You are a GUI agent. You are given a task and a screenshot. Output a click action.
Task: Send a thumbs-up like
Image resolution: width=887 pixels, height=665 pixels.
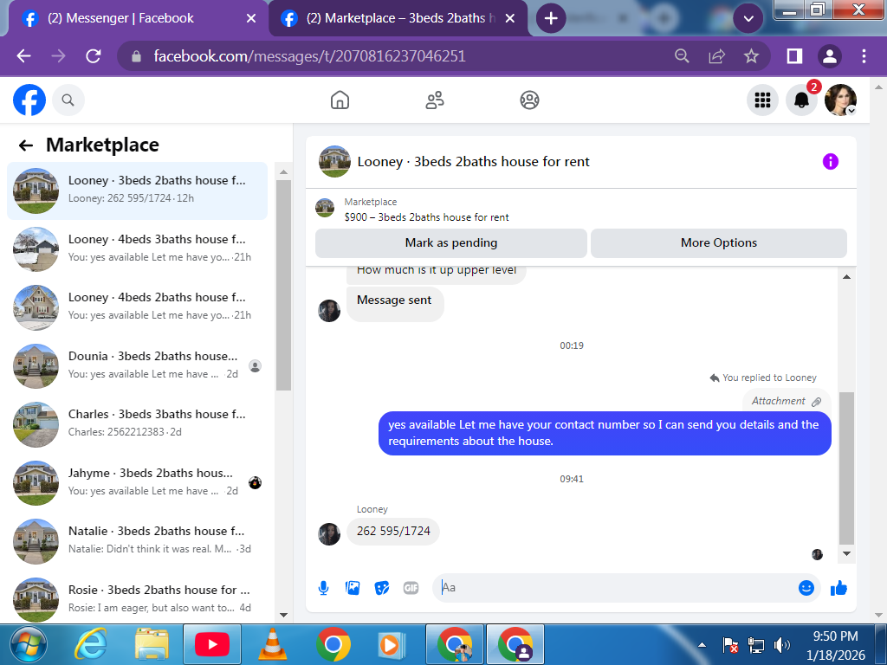coord(838,588)
